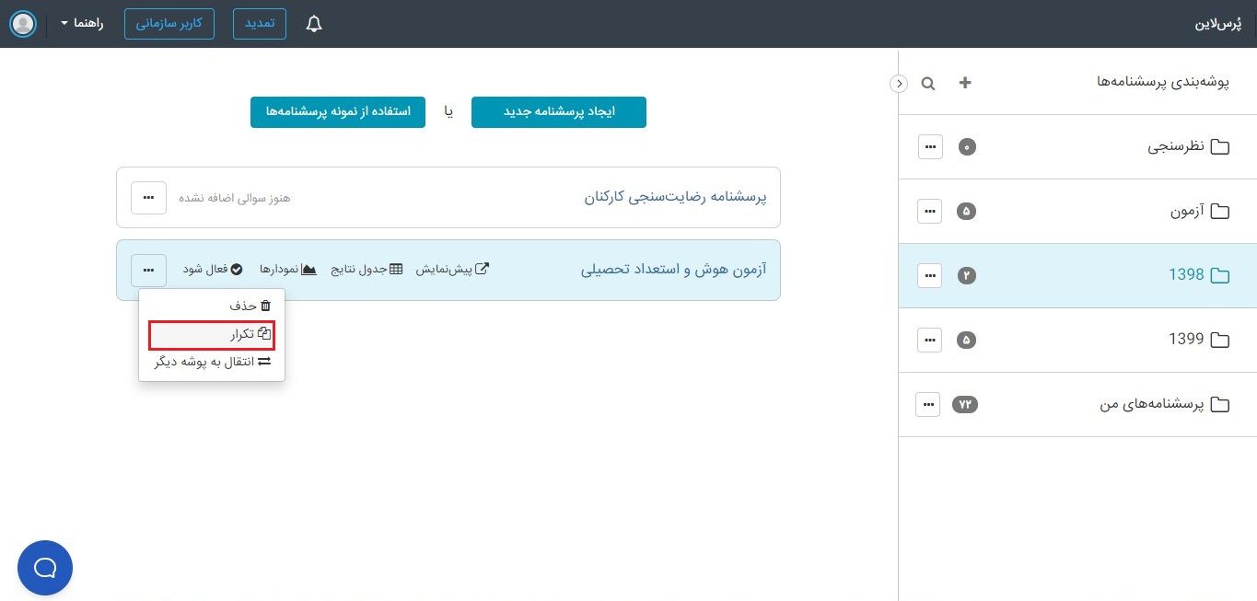This screenshot has height=601, width=1257.
Task: Select تکرار from the context menu
Action: pyautogui.click(x=212, y=334)
